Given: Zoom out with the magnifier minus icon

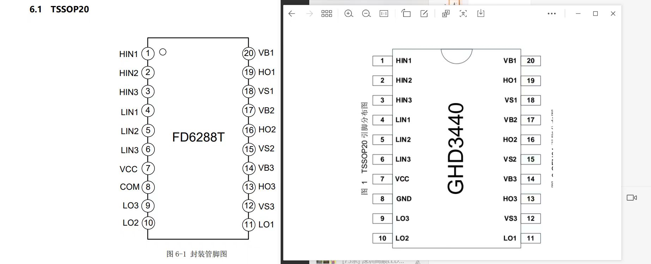Looking at the screenshot, I should point(366,14).
